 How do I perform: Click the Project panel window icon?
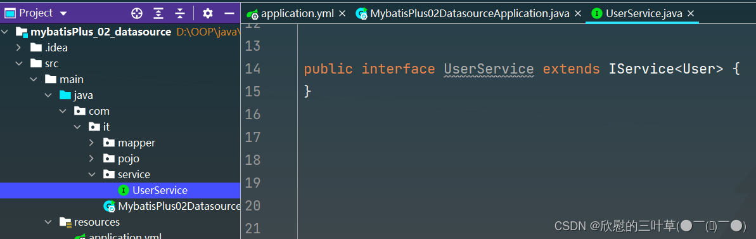[x=10, y=13]
